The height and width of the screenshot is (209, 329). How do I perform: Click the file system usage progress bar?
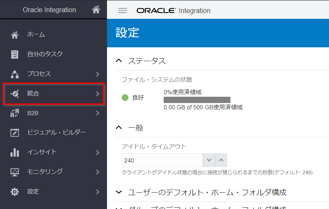click(197, 100)
